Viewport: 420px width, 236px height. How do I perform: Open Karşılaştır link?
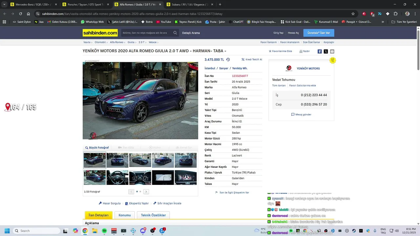pos(329,42)
